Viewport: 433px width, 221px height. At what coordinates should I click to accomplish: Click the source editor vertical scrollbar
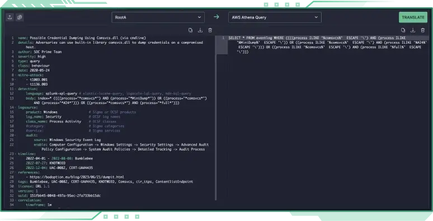(216, 117)
